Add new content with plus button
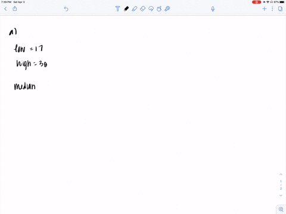286x214 pixels. click(x=265, y=9)
